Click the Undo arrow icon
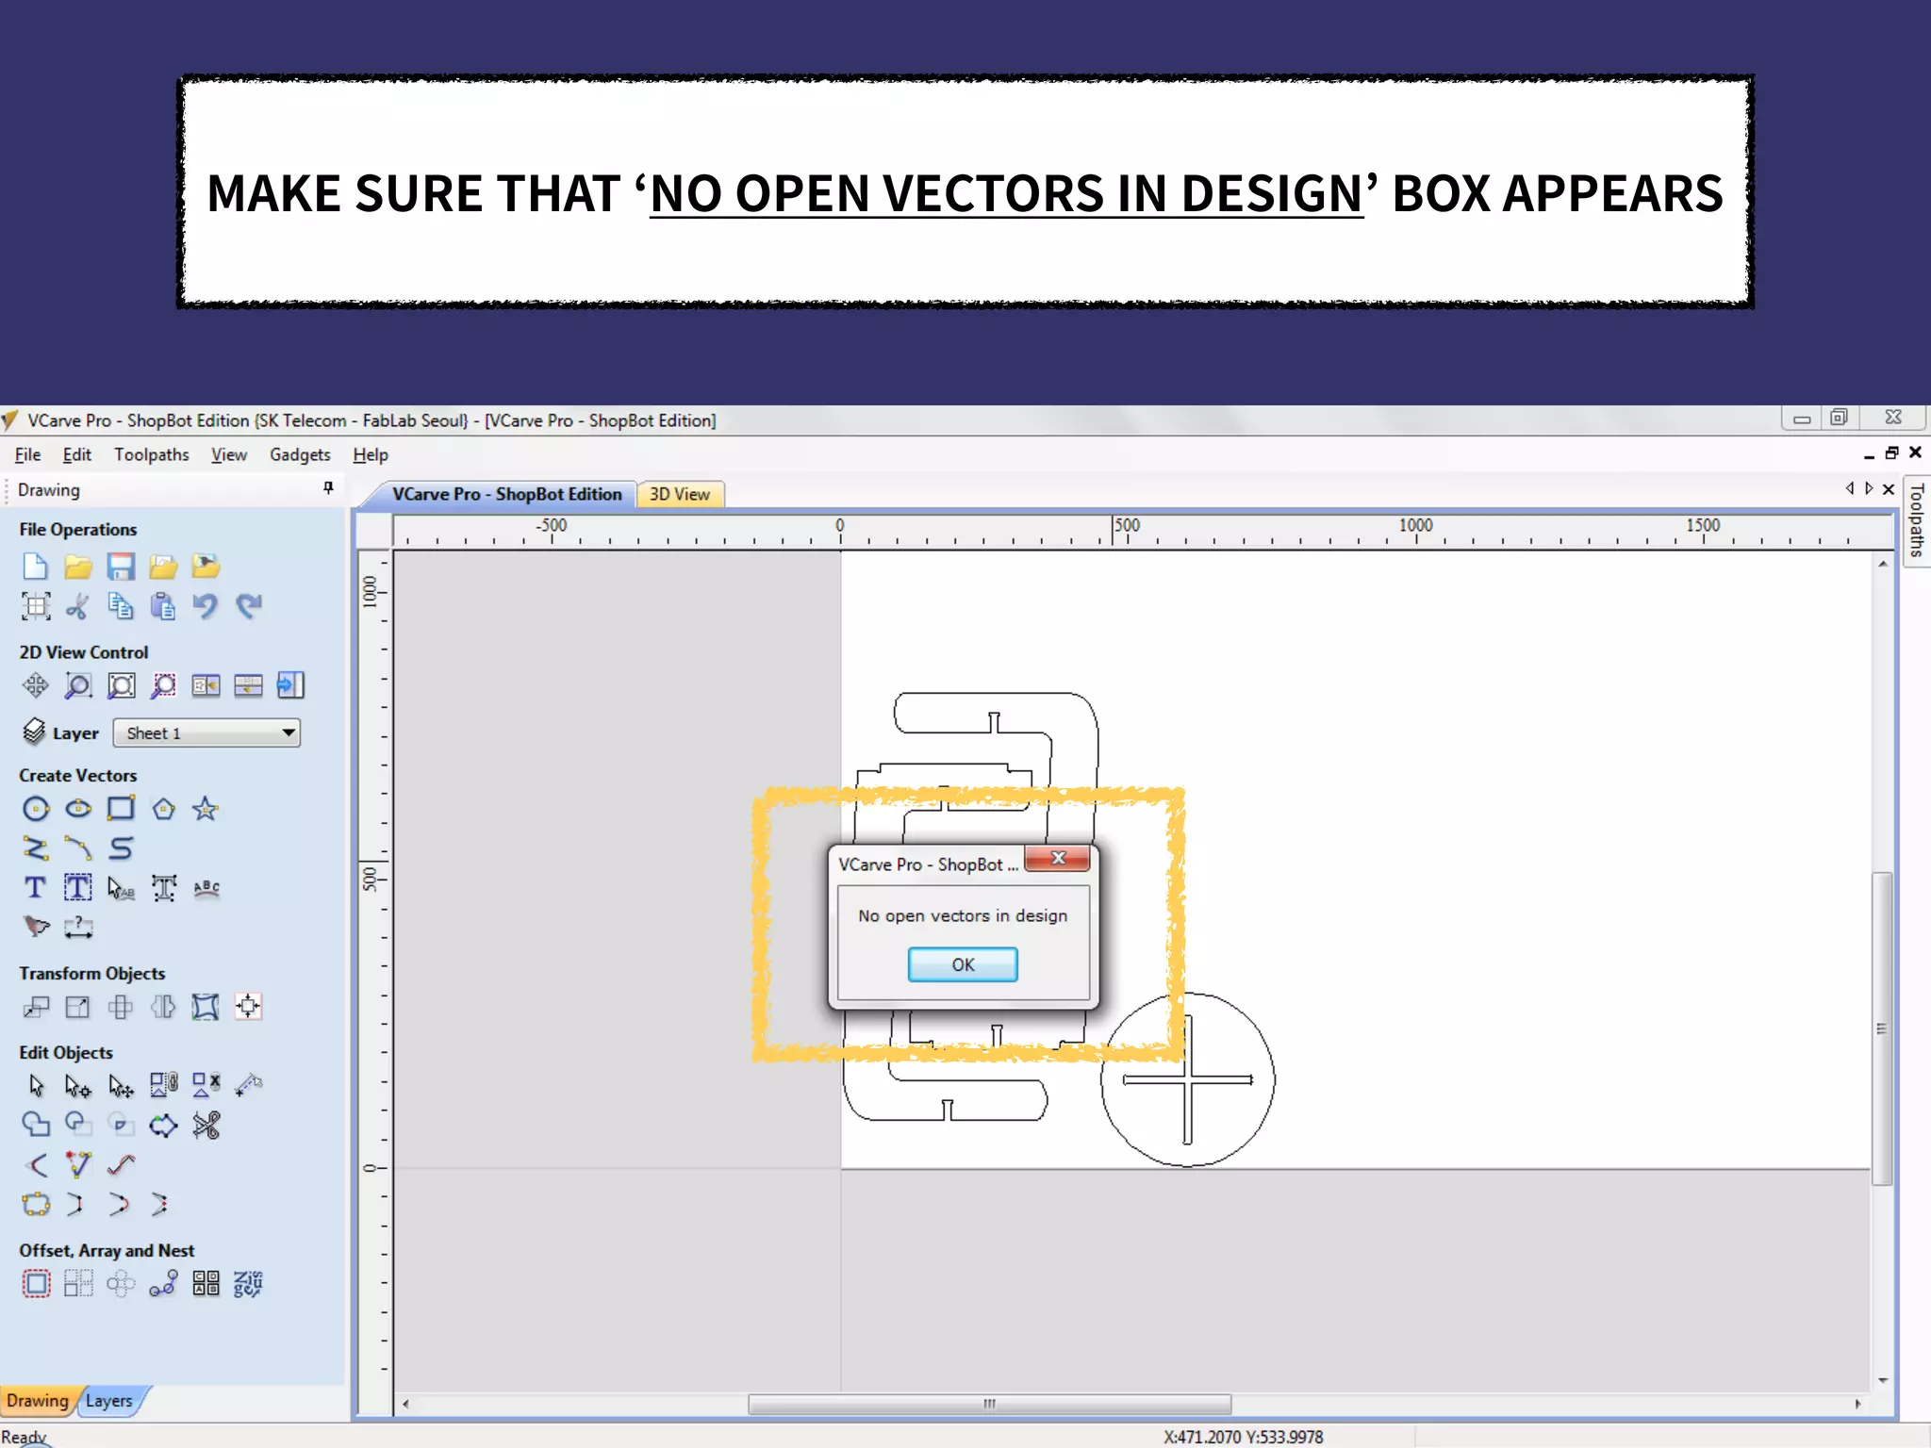 [x=205, y=606]
